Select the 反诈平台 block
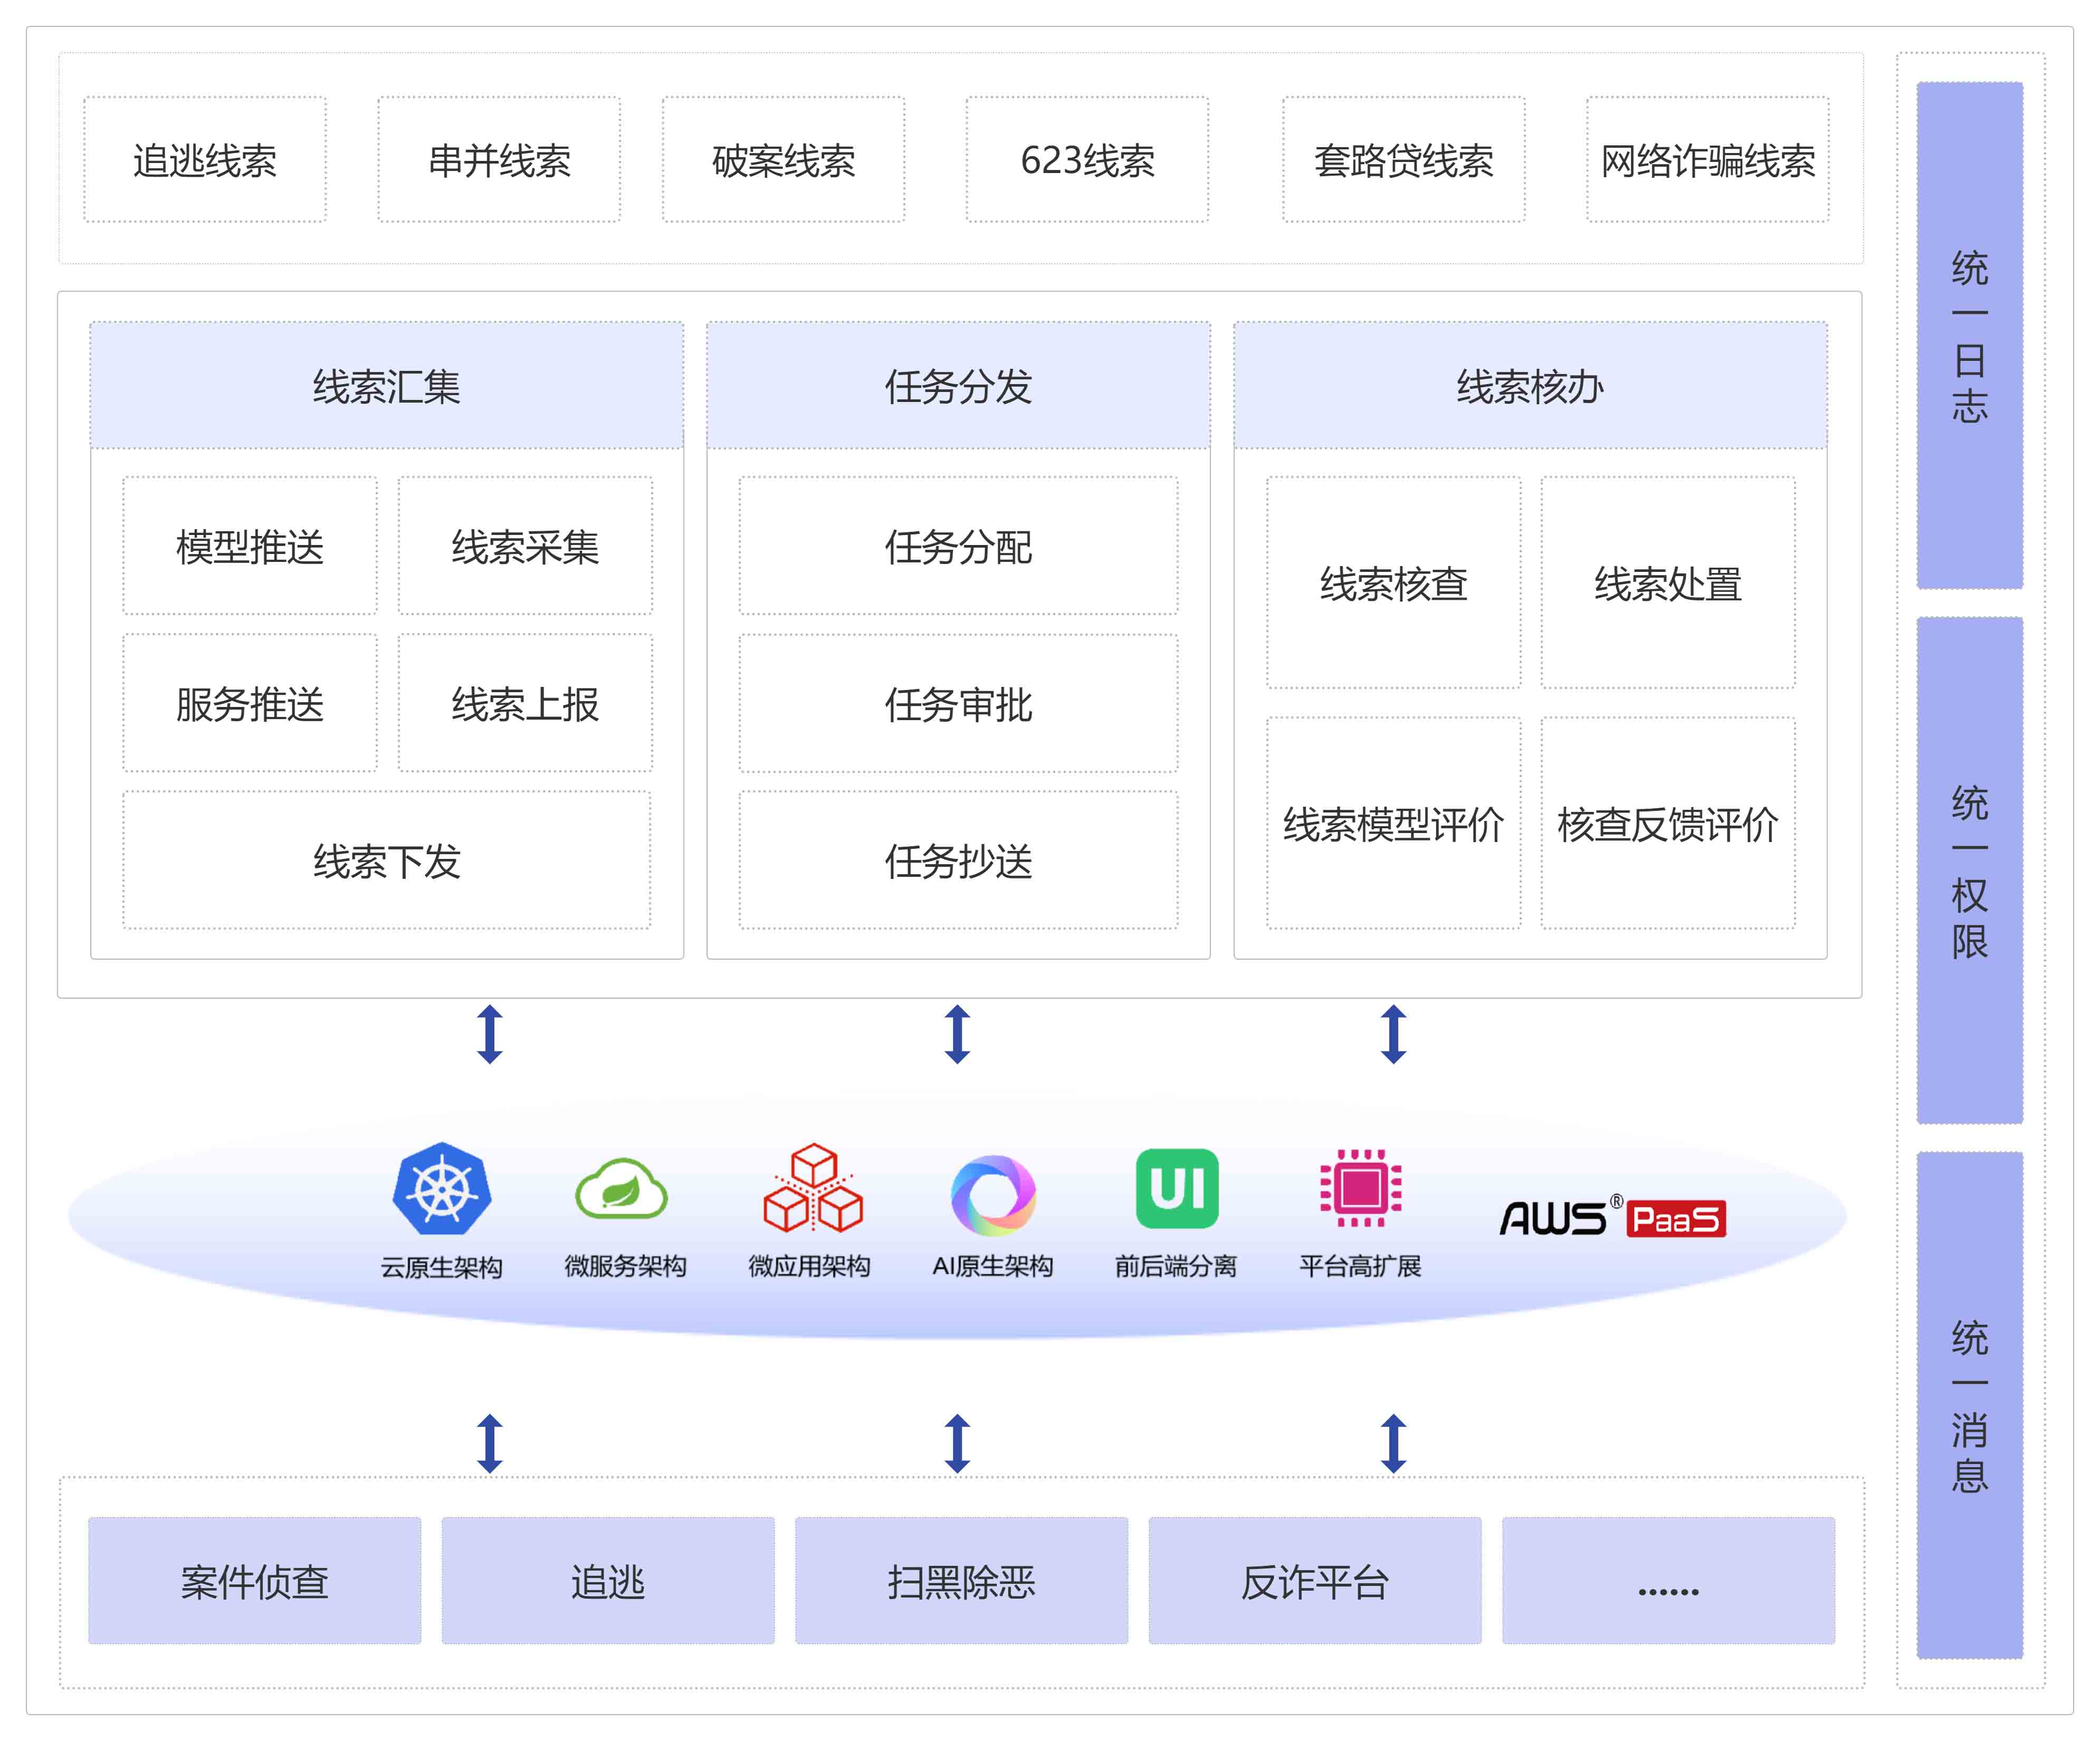 [x=1314, y=1581]
